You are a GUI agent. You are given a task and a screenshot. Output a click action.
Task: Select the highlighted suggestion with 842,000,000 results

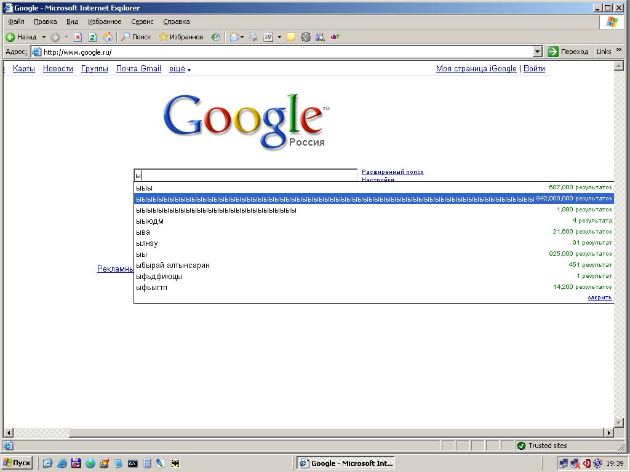373,199
